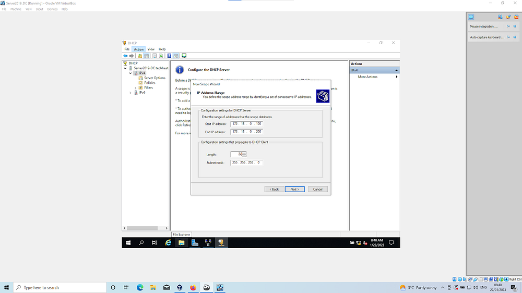Click VirtualBox notification center speech bubble icon

[471, 17]
